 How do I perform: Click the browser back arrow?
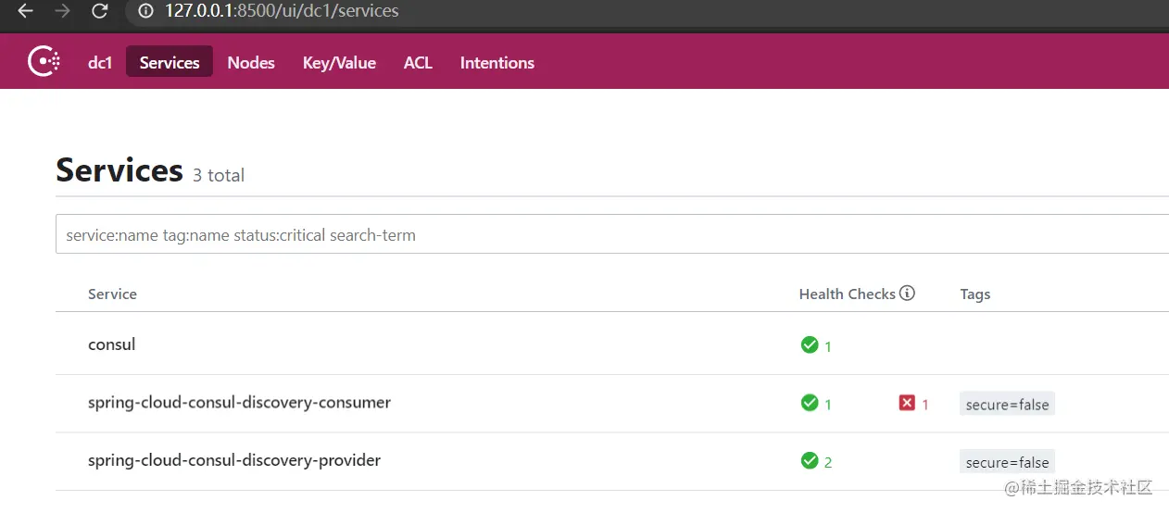coord(25,11)
